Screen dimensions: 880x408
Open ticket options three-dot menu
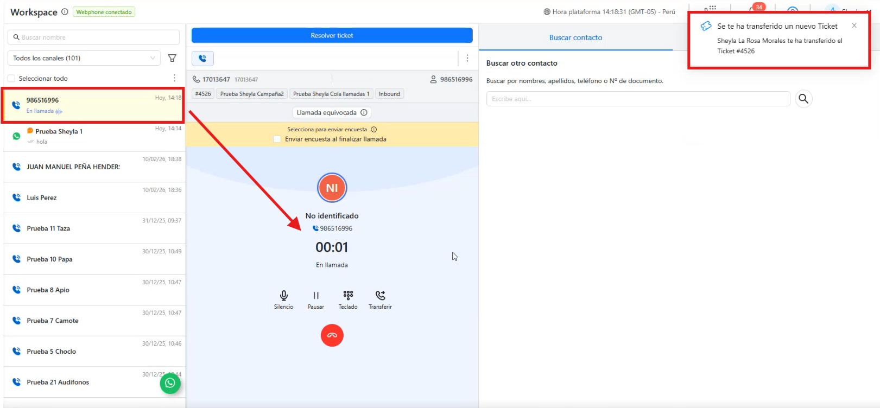[467, 58]
